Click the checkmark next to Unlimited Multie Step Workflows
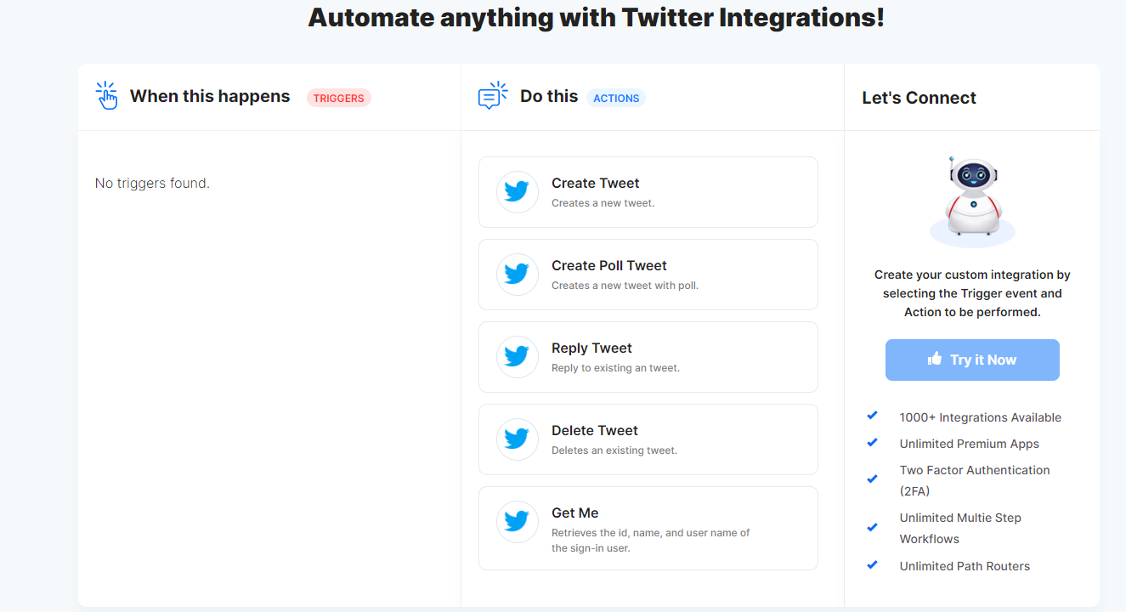This screenshot has height=612, width=1126. (x=872, y=528)
